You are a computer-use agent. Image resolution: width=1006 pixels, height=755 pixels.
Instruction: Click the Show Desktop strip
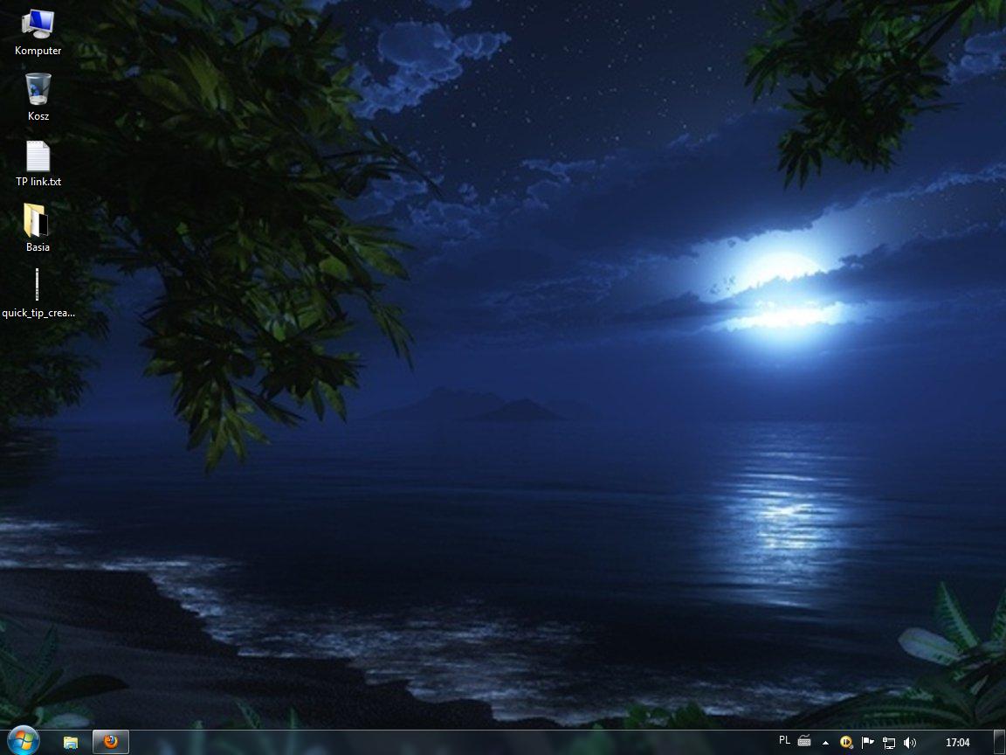coord(999,742)
